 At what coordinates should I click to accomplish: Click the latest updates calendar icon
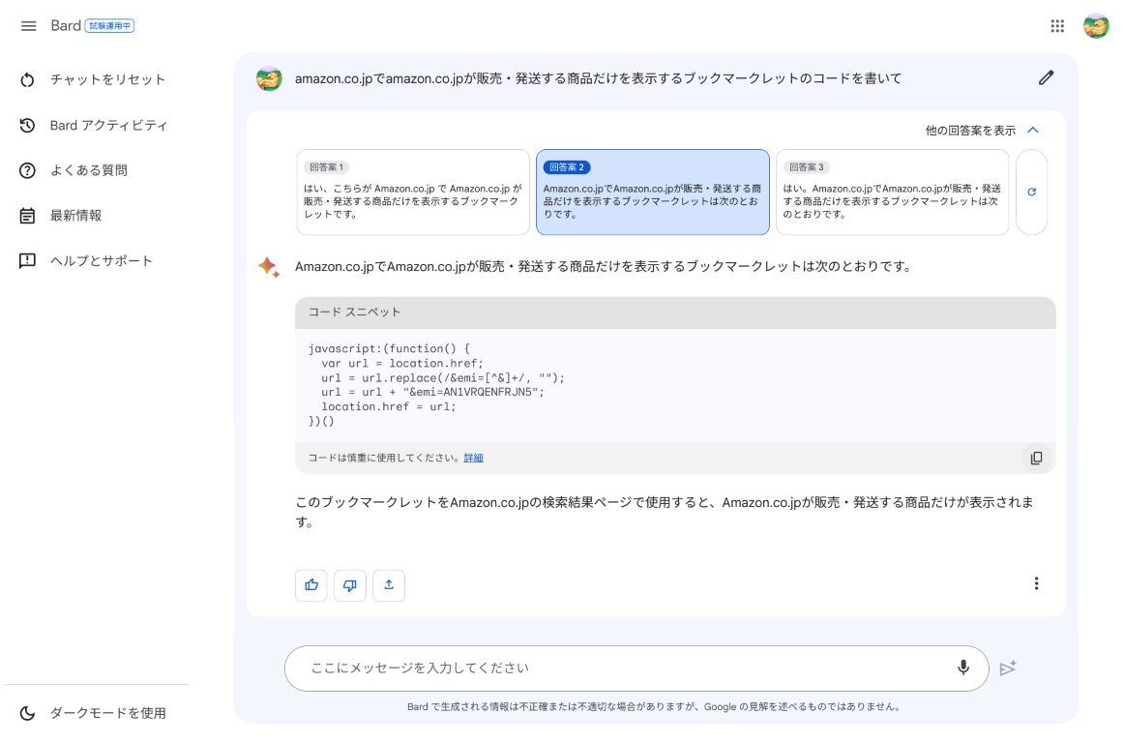point(27,216)
